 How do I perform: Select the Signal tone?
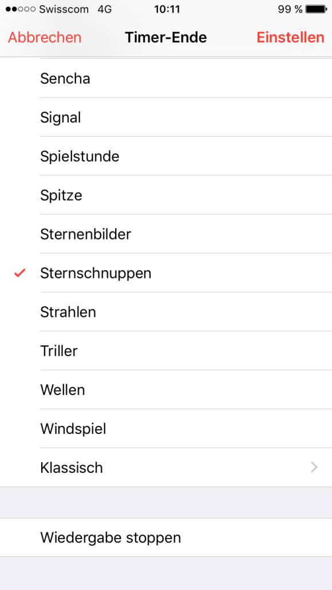(166, 117)
